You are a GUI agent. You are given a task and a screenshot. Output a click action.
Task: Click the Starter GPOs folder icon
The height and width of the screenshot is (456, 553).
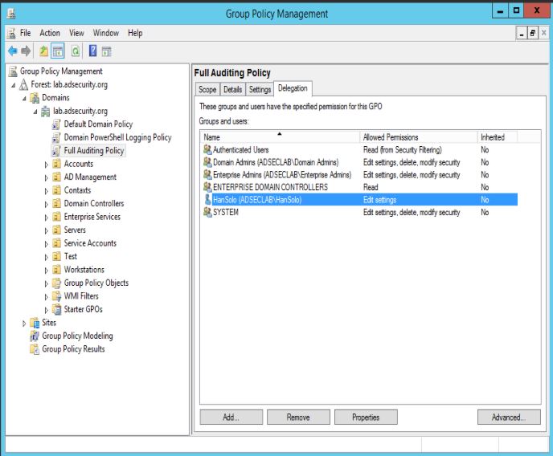point(56,310)
